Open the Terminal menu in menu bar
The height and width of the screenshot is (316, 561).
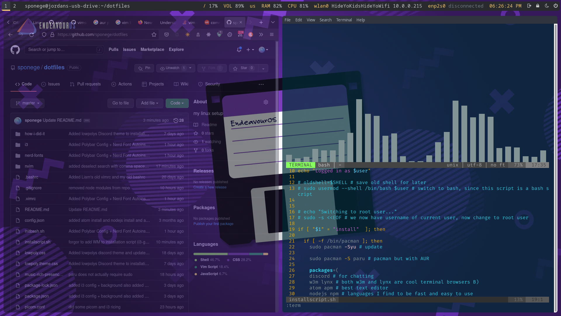click(x=344, y=20)
